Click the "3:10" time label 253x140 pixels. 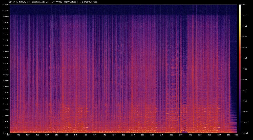pyautogui.click(x=190, y=135)
